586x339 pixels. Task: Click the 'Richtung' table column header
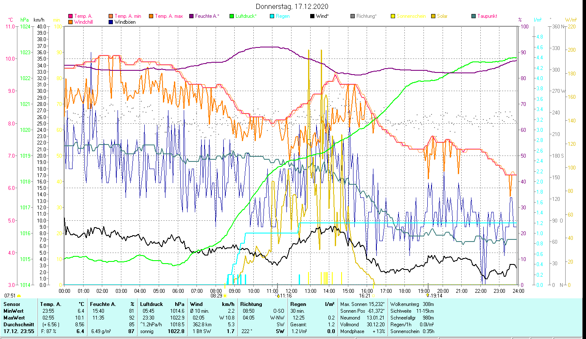pyautogui.click(x=251, y=304)
